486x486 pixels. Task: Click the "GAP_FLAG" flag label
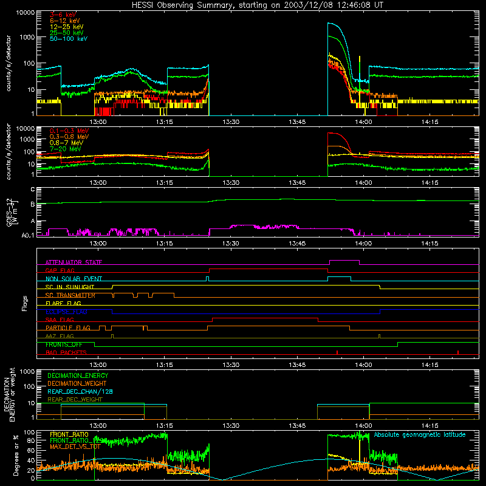pyautogui.click(x=60, y=270)
